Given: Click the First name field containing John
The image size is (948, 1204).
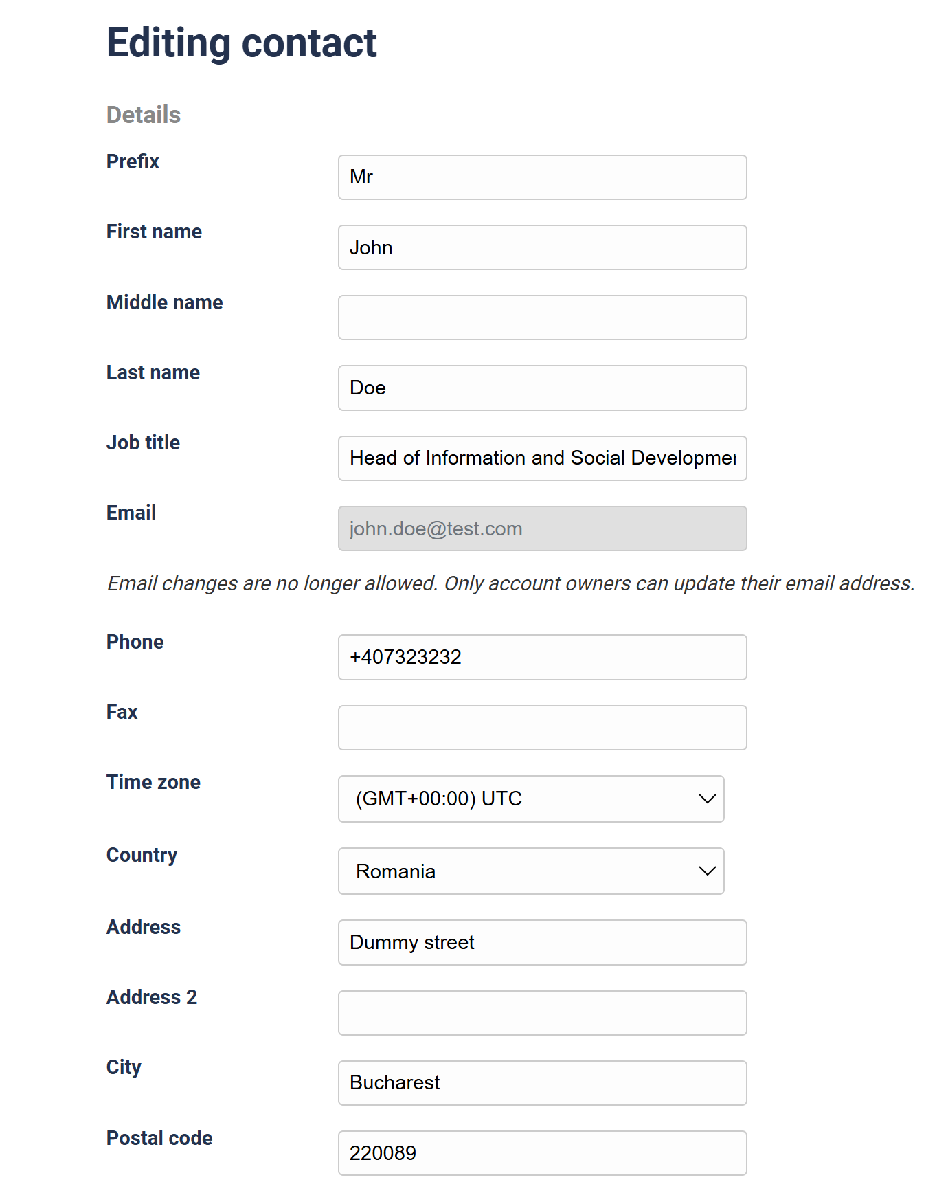Looking at the screenshot, I should pyautogui.click(x=542, y=247).
